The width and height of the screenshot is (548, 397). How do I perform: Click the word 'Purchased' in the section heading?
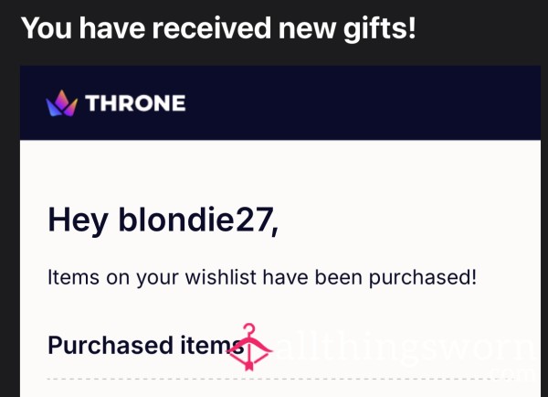pyautogui.click(x=111, y=346)
